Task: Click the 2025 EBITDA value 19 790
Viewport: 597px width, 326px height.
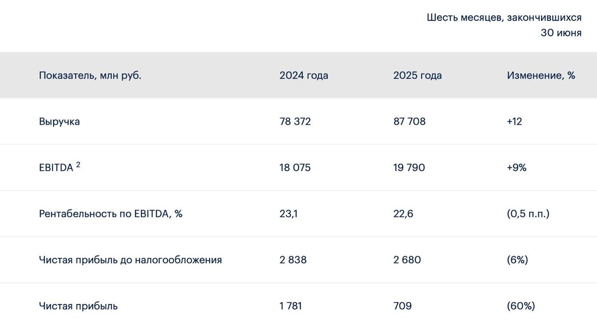Action: 409,168
